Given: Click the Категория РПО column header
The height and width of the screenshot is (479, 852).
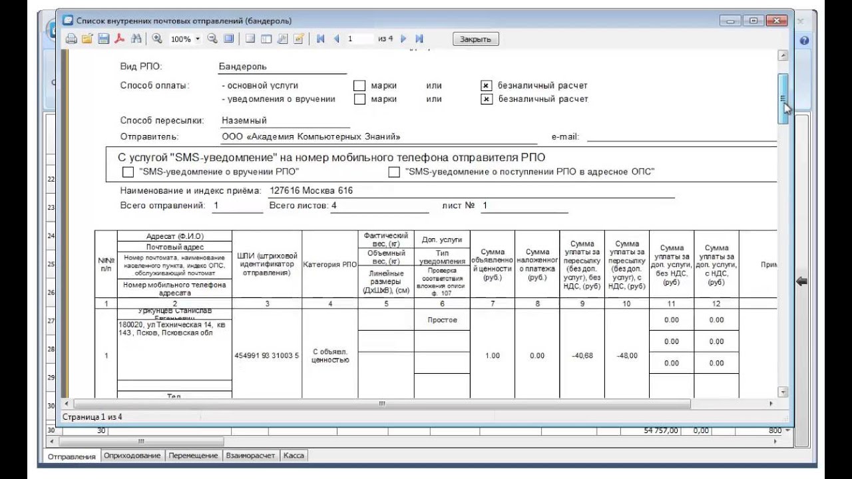Looking at the screenshot, I should coord(330,264).
